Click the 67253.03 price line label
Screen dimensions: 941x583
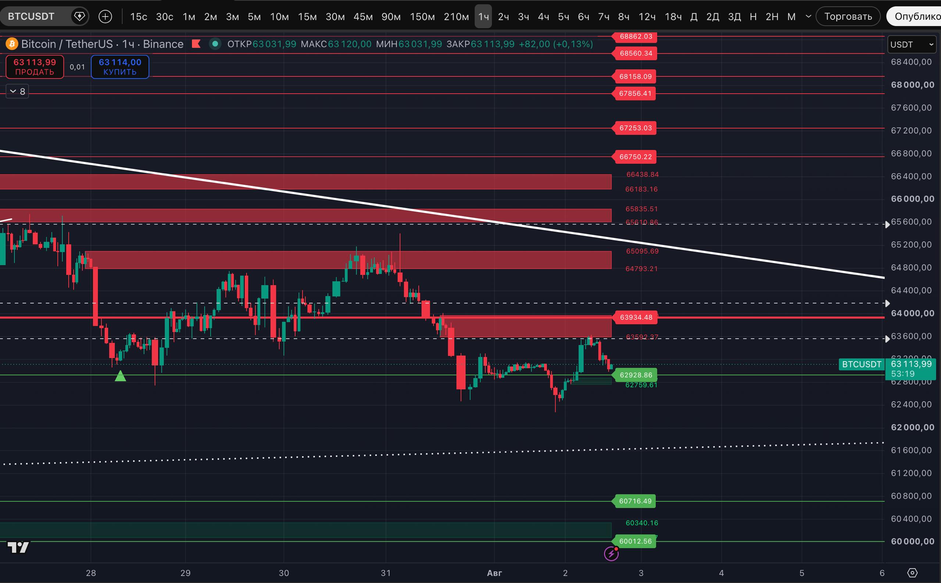pos(635,128)
